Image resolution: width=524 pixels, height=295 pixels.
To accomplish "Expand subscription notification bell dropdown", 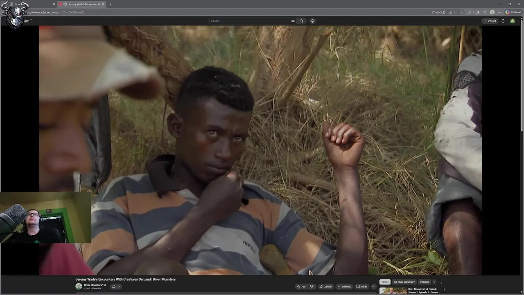I will [116, 286].
